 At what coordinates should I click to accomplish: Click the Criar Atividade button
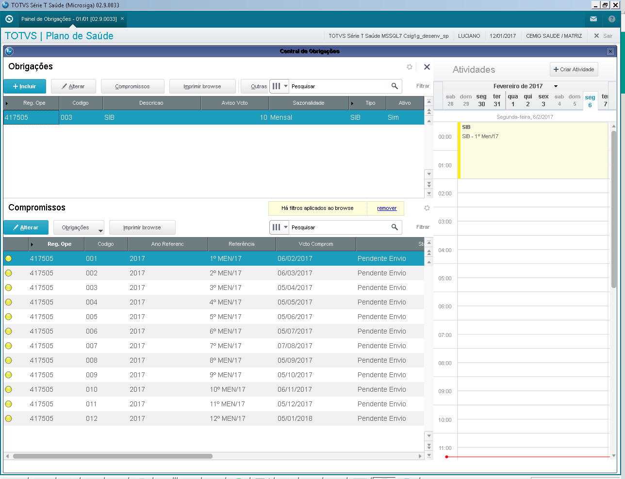(574, 69)
